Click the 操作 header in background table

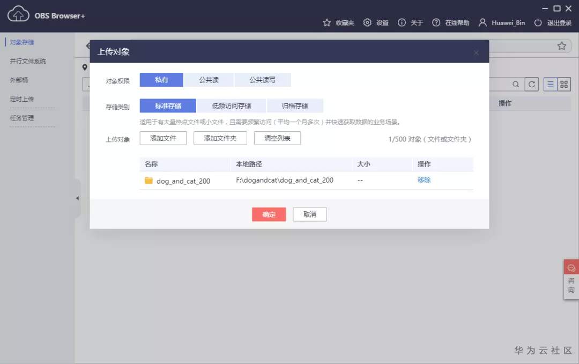pos(505,103)
